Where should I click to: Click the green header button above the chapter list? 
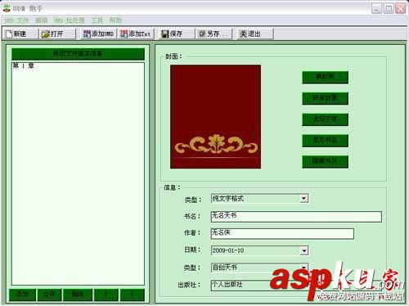coord(78,54)
